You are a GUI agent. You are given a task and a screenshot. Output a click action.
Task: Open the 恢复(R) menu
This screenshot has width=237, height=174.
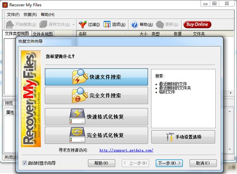coord(30,15)
